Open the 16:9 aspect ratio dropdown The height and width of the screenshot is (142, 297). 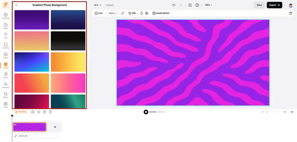click(97, 5)
